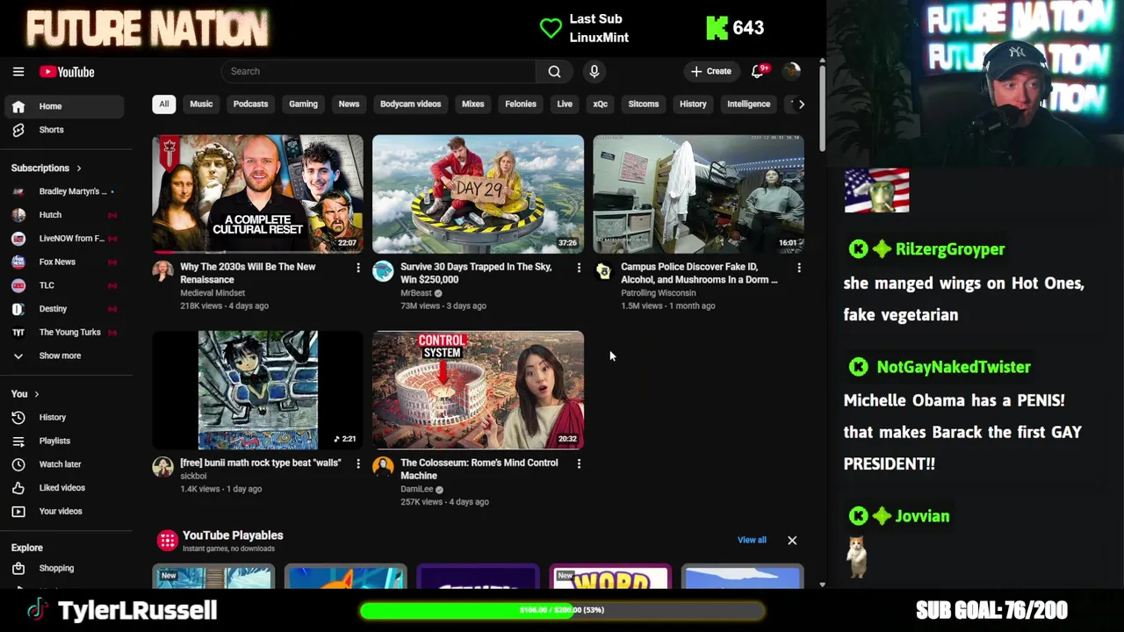The height and width of the screenshot is (632, 1124).
Task: Open options for the Campus Police video
Action: [799, 267]
